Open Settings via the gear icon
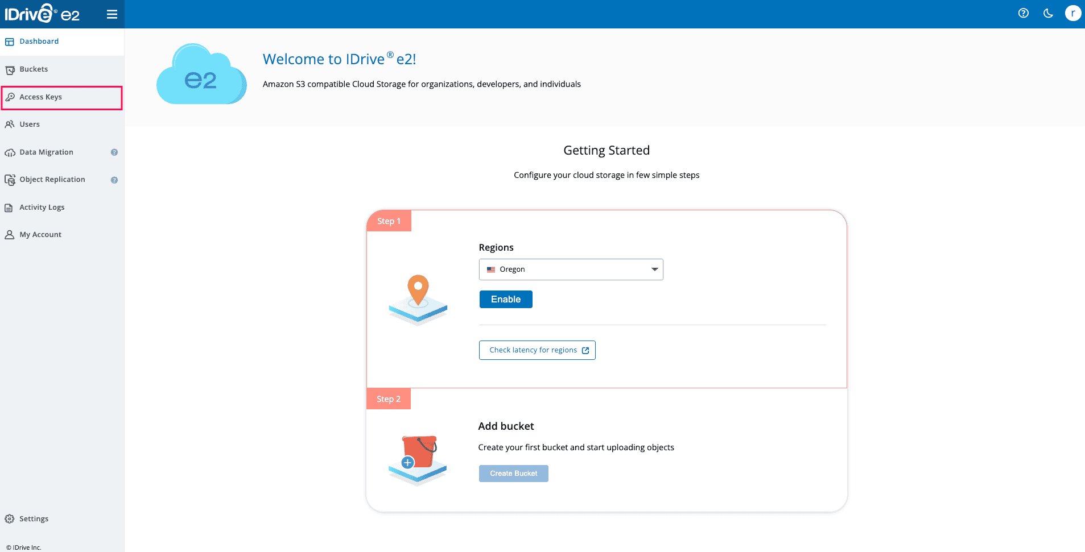The height and width of the screenshot is (552, 1085). point(9,518)
